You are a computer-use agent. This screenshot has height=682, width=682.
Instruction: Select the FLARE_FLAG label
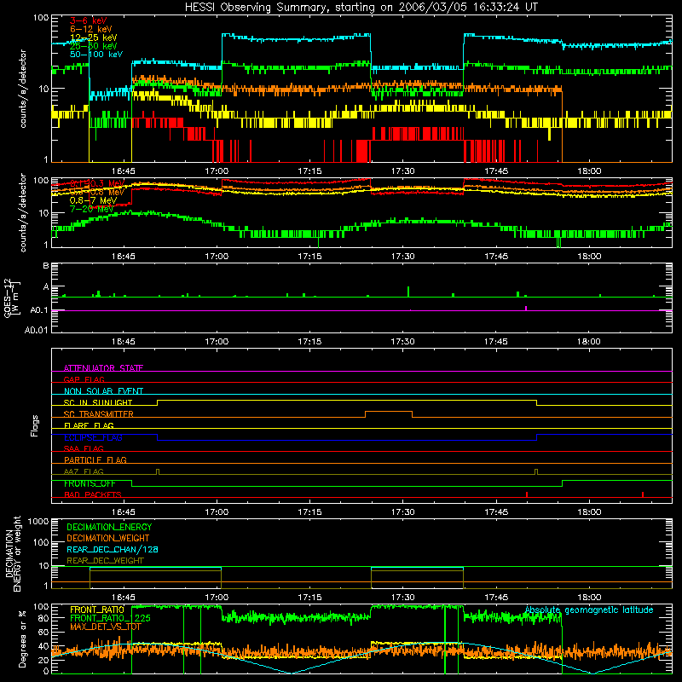click(x=89, y=425)
